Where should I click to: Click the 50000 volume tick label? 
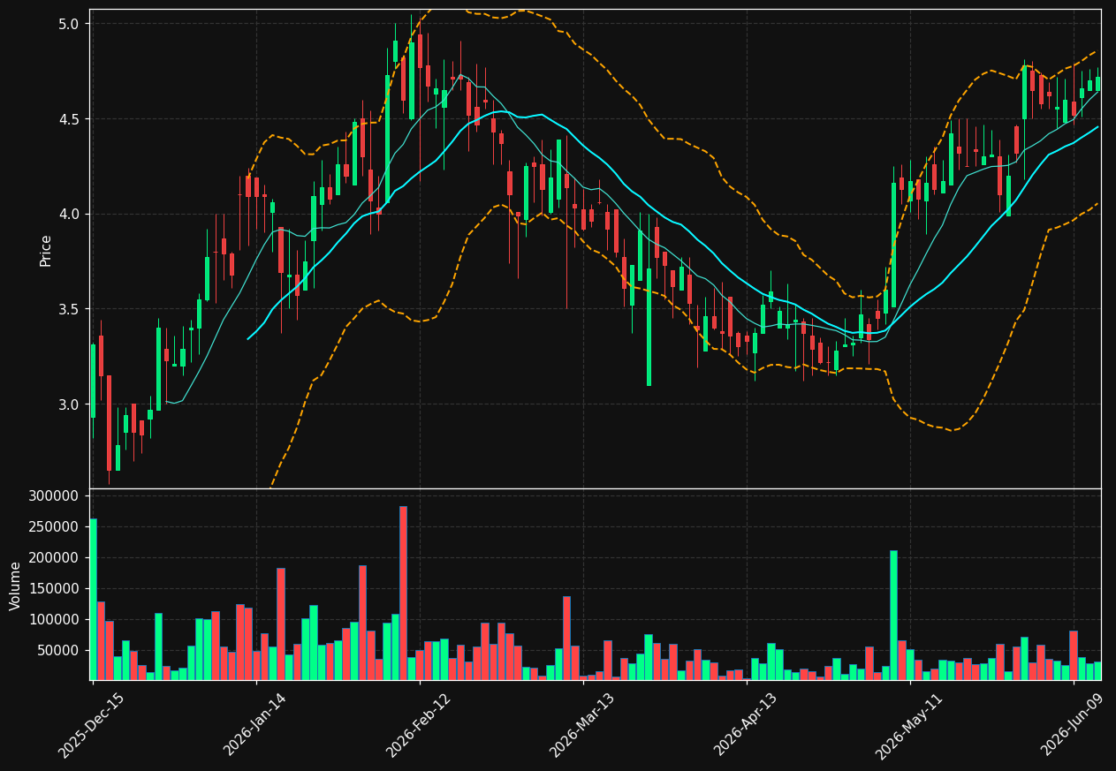[x=59, y=651]
